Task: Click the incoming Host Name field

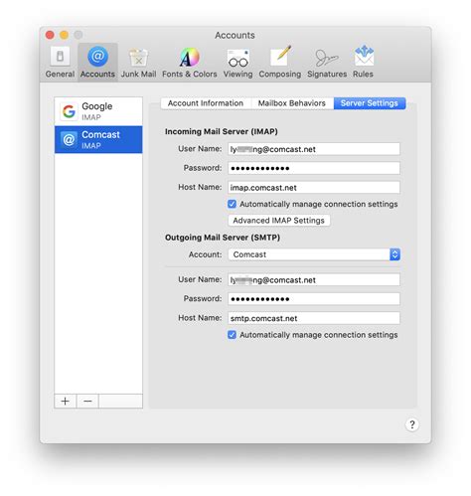Action: point(314,188)
